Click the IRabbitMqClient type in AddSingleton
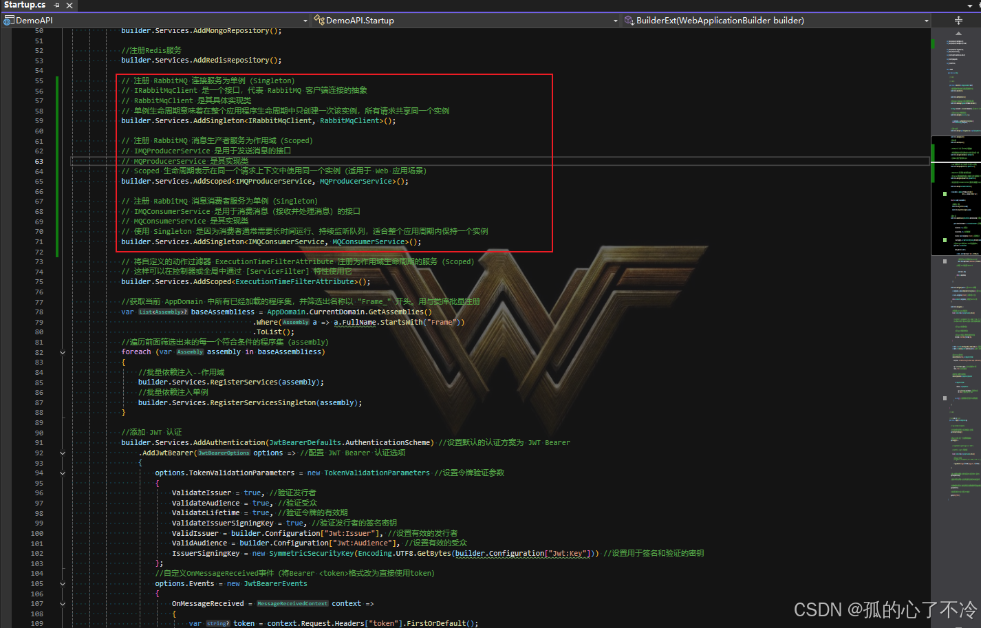Viewport: 981px width, 628px height. (x=280, y=121)
